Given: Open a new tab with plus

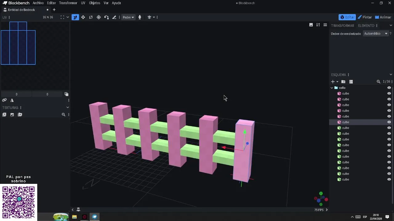Looking at the screenshot, I should (x=54, y=10).
